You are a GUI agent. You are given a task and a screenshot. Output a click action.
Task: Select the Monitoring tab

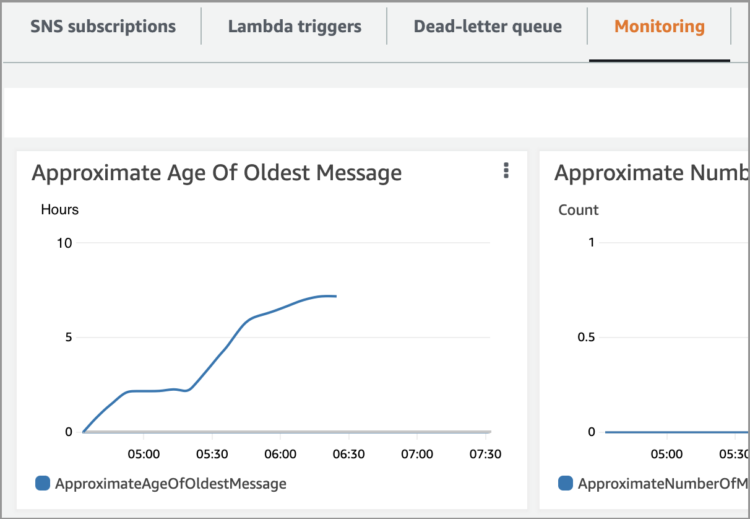[x=659, y=27]
